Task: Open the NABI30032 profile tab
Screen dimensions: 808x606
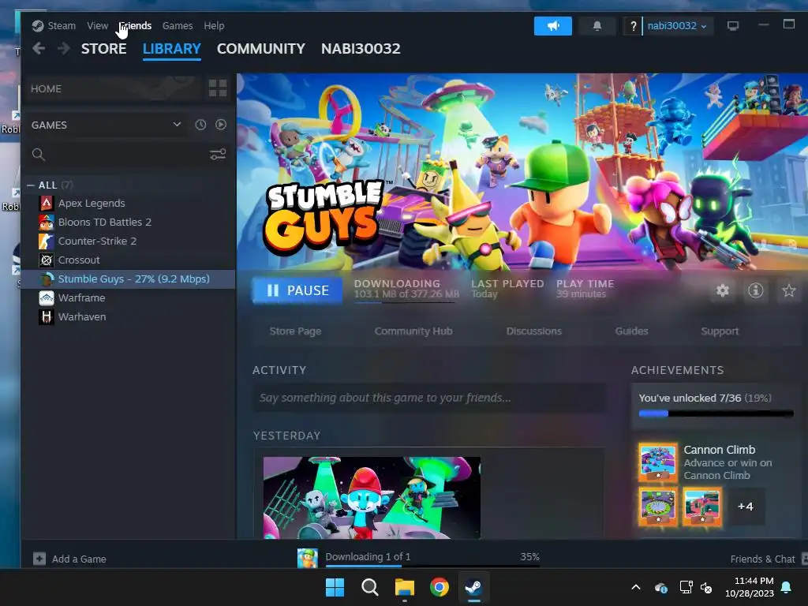Action: 361,48
